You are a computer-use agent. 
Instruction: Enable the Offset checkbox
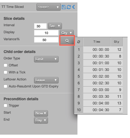5,65
